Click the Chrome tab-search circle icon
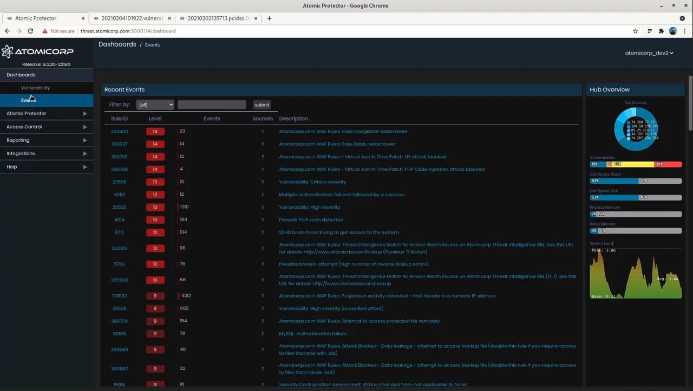The width and height of the screenshot is (693, 391). point(682,18)
